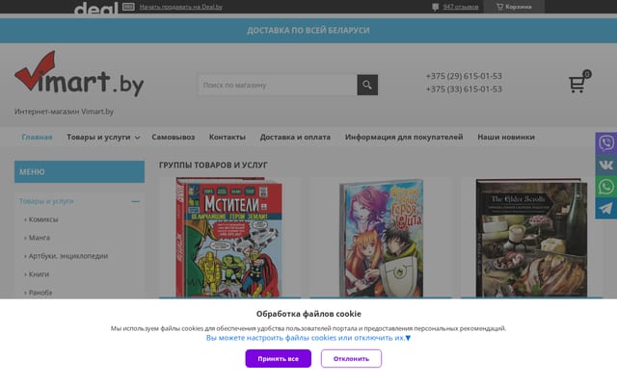
Task: Open WhatsApp contact icon
Action: (x=606, y=187)
